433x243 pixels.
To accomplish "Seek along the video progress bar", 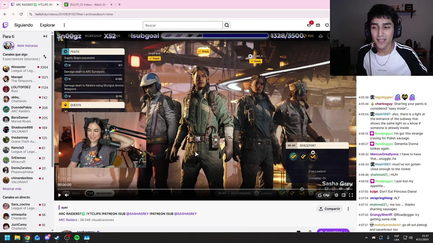I will coord(205,189).
